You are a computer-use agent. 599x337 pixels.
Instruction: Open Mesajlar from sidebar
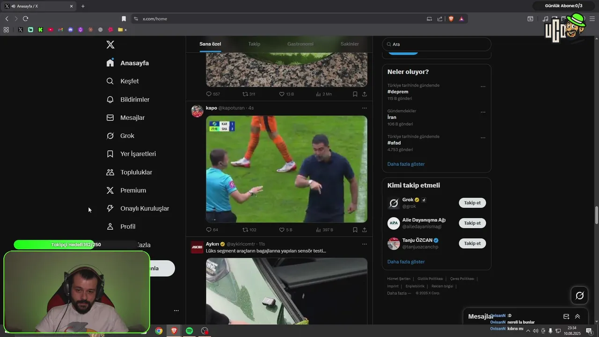point(125,118)
